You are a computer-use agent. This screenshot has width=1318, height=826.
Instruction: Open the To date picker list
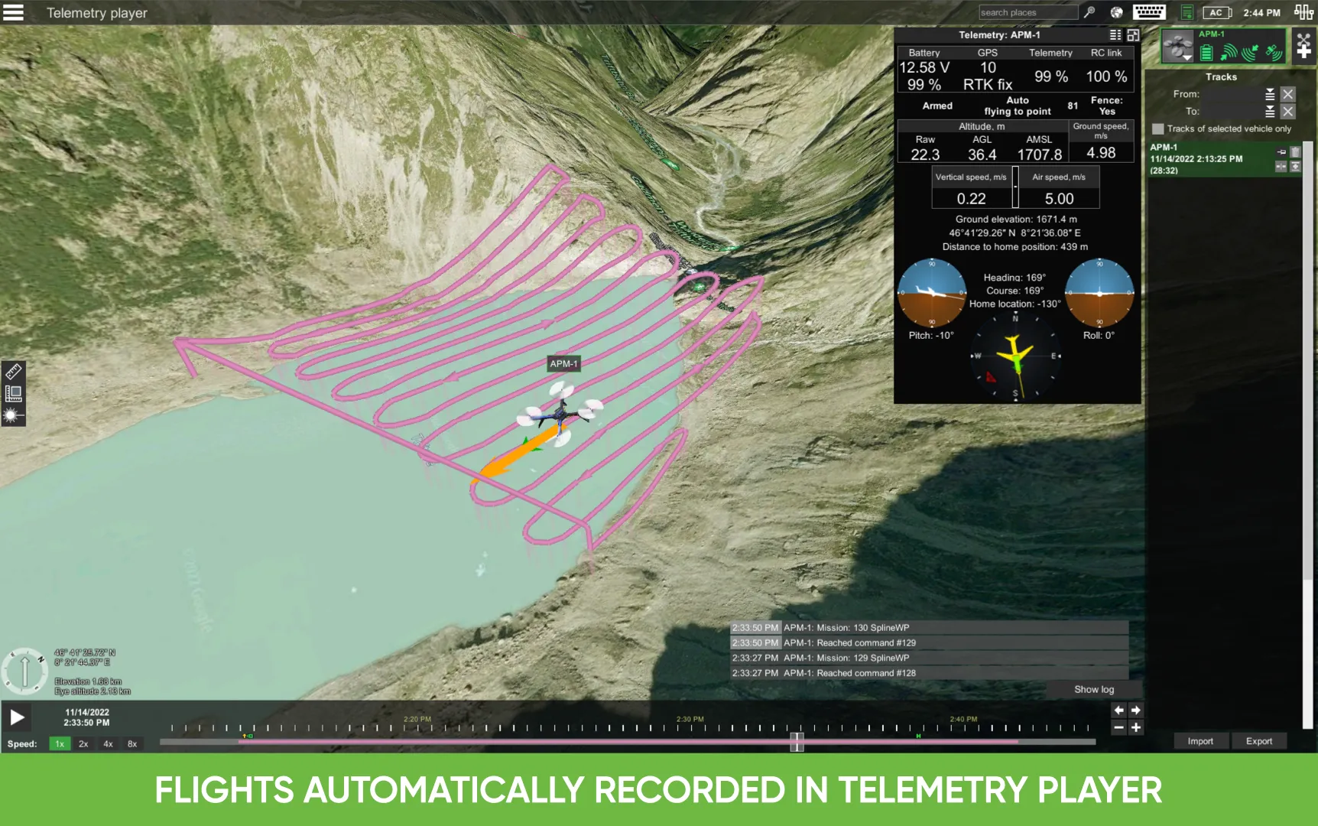1269,112
